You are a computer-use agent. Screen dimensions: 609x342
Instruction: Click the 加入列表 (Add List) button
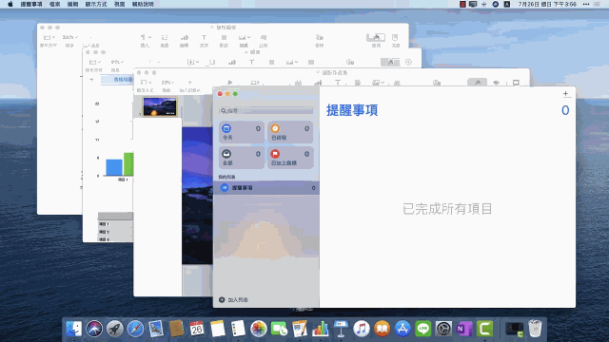click(x=233, y=300)
